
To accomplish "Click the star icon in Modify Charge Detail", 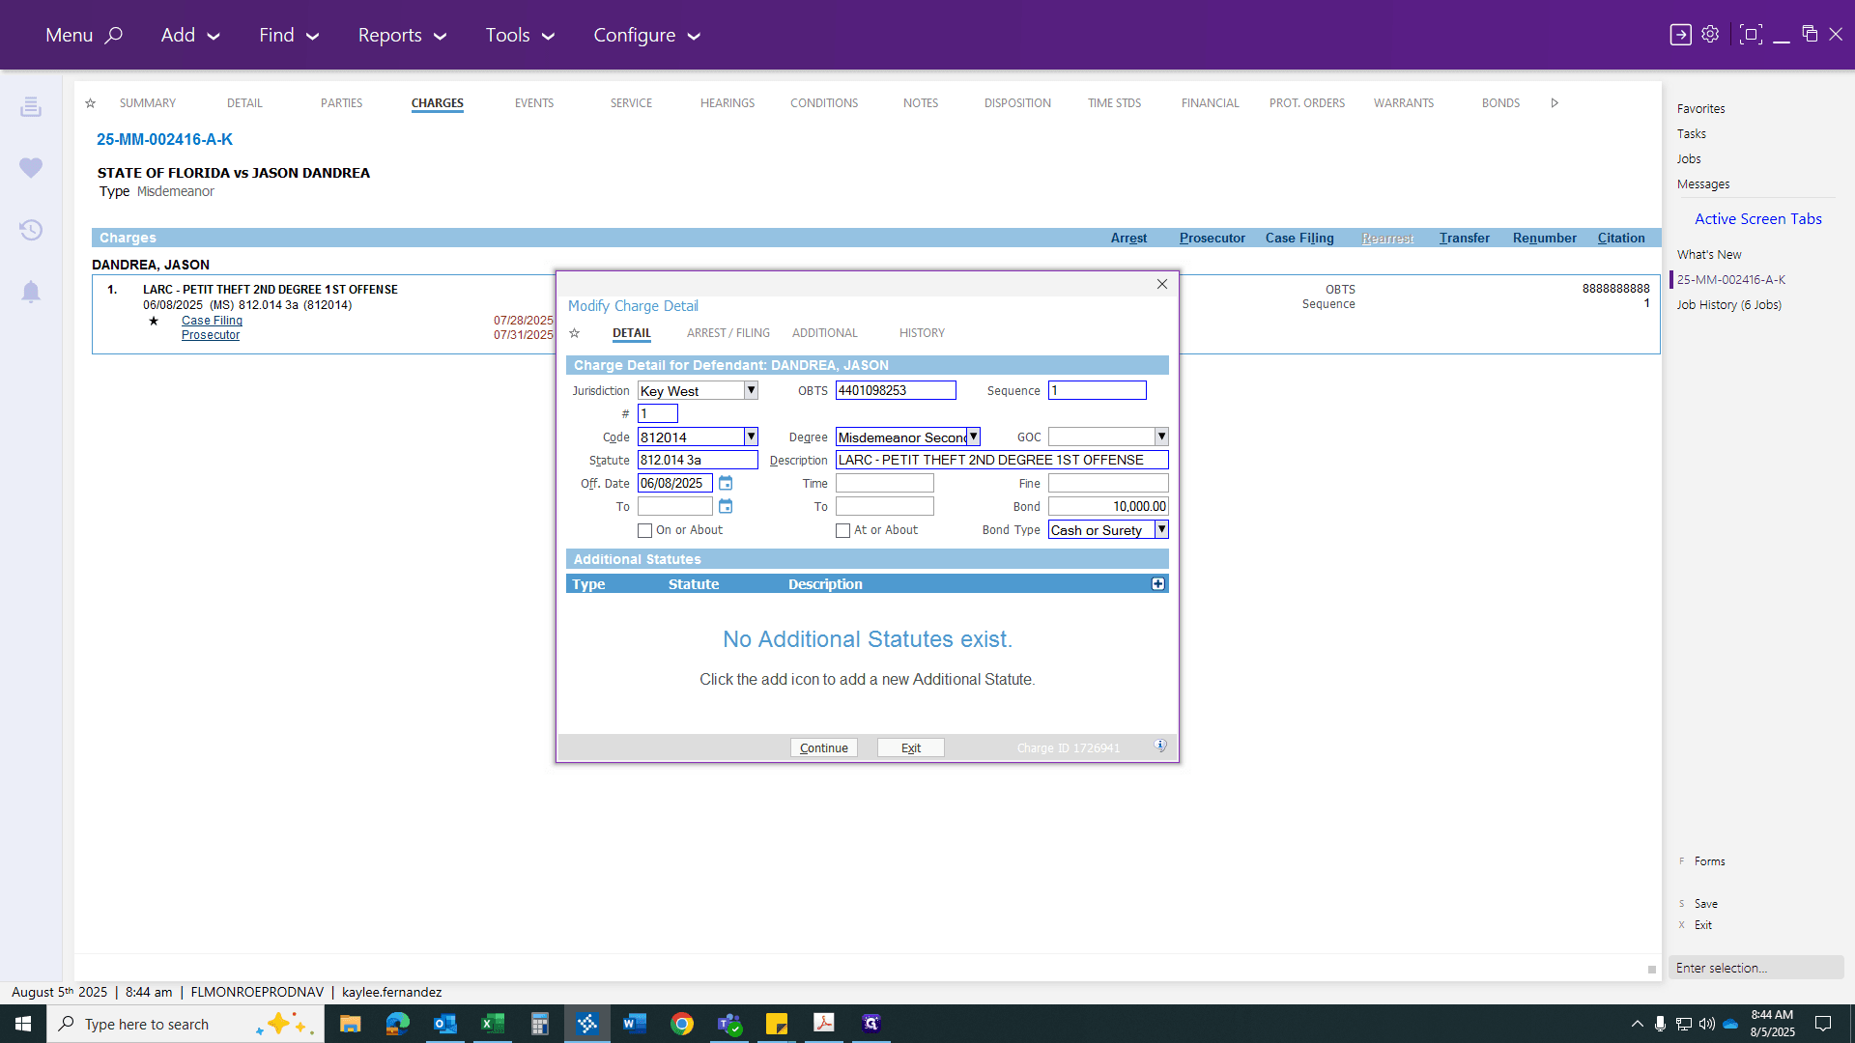I will click(x=574, y=333).
